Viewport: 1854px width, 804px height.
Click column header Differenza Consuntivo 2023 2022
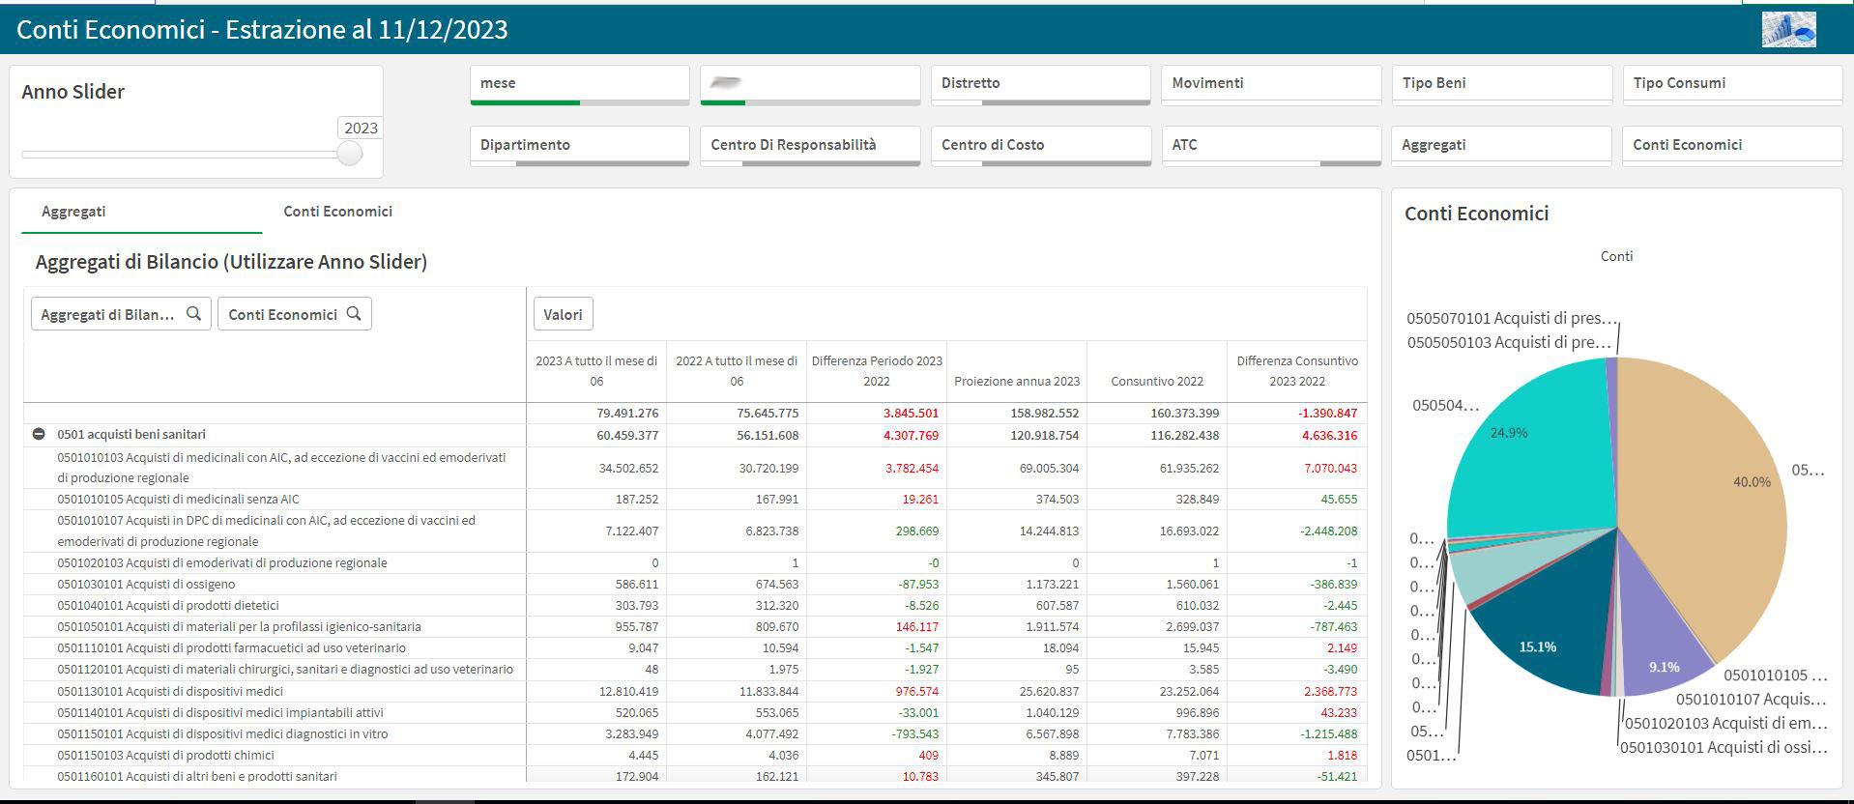coord(1297,371)
